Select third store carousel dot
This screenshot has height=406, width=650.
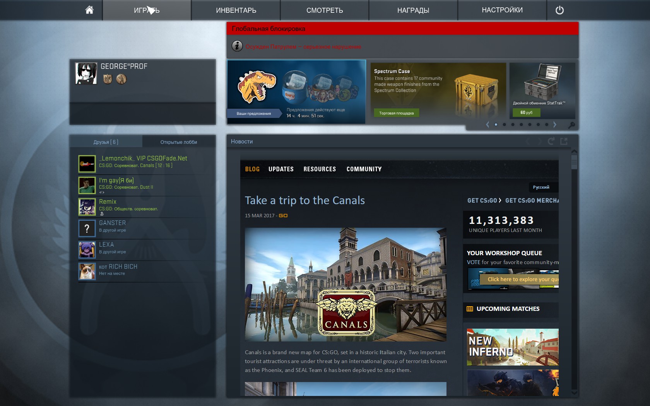513,125
